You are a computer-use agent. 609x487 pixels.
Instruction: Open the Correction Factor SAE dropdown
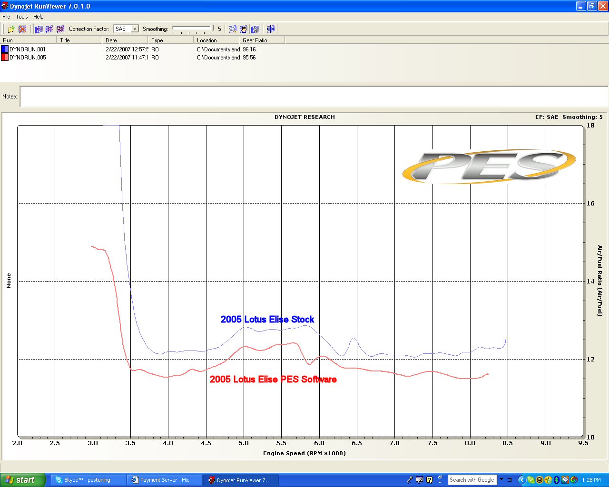point(135,29)
